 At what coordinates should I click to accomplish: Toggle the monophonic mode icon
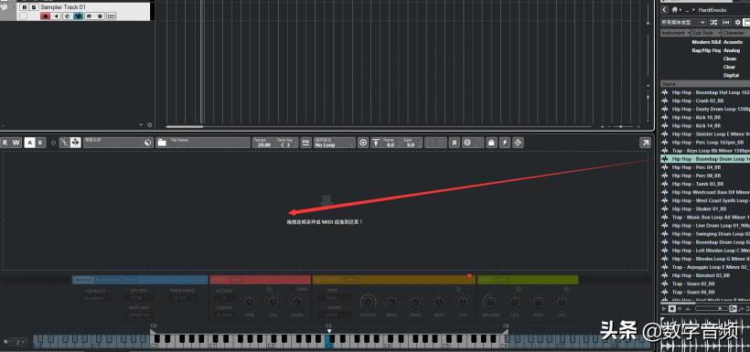[467, 143]
